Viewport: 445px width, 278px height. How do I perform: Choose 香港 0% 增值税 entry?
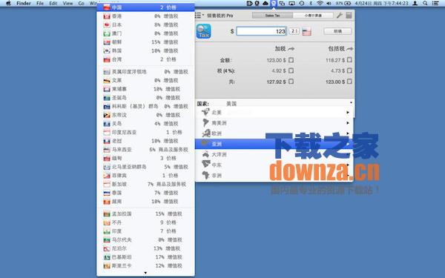coord(145,16)
